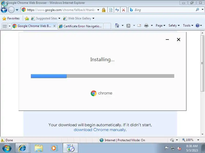Open Windows Explorer folder taskbar icon
Viewport: 205px width, 153px height.
39,148
